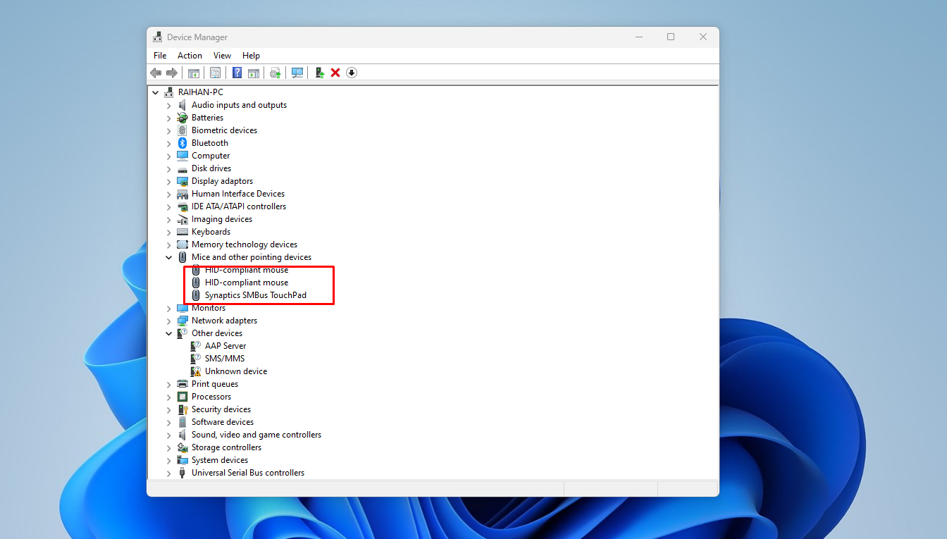Minimize the Device Manager window

tap(638, 37)
